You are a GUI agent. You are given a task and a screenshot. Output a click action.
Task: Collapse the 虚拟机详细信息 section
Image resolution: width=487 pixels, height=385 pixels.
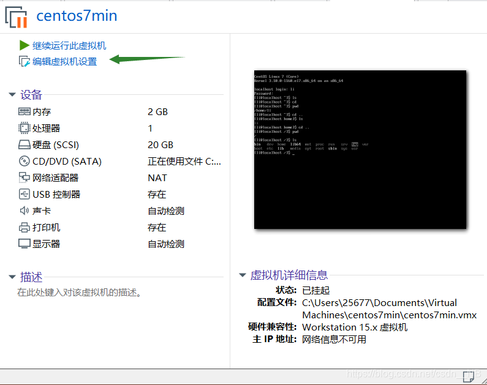pyautogui.click(x=243, y=275)
